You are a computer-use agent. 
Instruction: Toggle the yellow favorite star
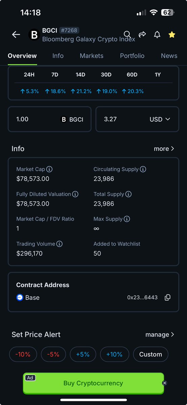[172, 34]
